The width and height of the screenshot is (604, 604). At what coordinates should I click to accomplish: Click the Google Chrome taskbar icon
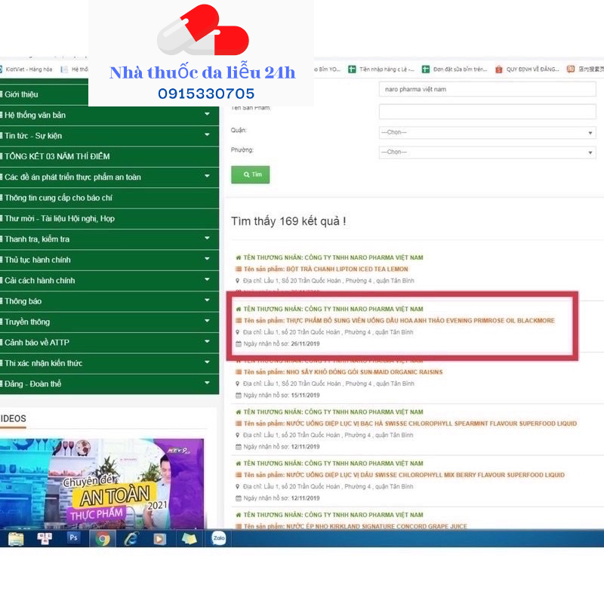tap(103, 538)
